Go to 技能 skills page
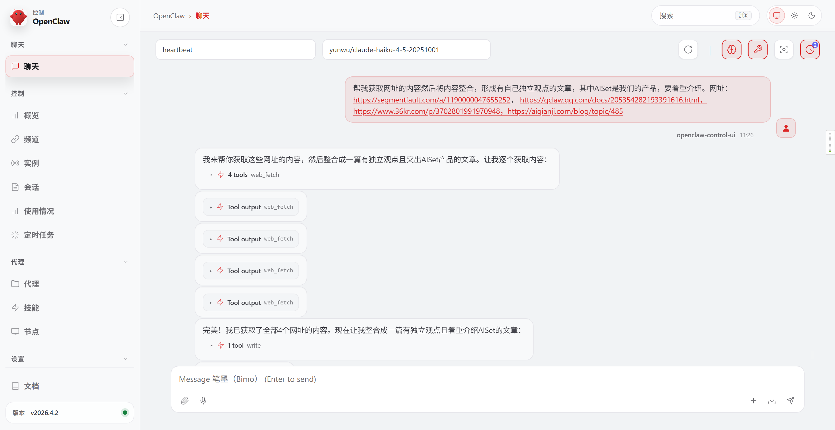 70,308
